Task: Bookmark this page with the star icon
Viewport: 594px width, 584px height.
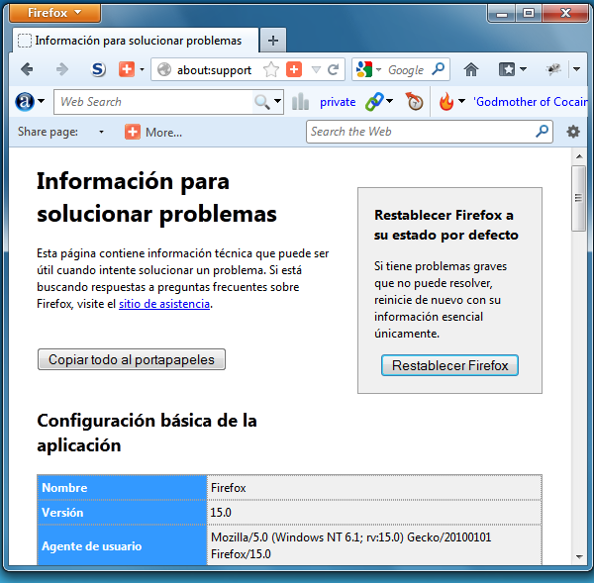Action: [x=271, y=69]
